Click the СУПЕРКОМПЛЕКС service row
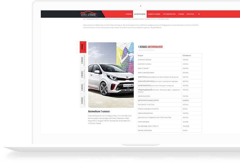This screenshot has width=240, height=163. pos(159,85)
